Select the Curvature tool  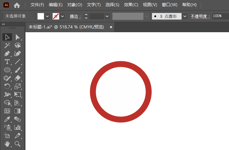pos(18,53)
